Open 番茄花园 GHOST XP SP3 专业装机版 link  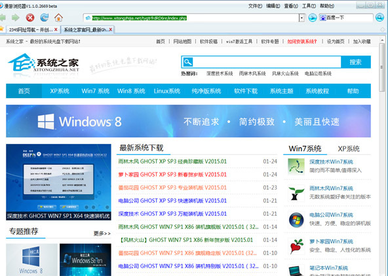[172, 188]
